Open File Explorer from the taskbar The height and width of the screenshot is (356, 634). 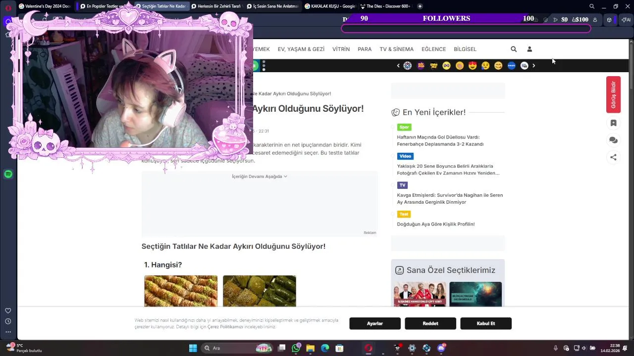point(311,348)
